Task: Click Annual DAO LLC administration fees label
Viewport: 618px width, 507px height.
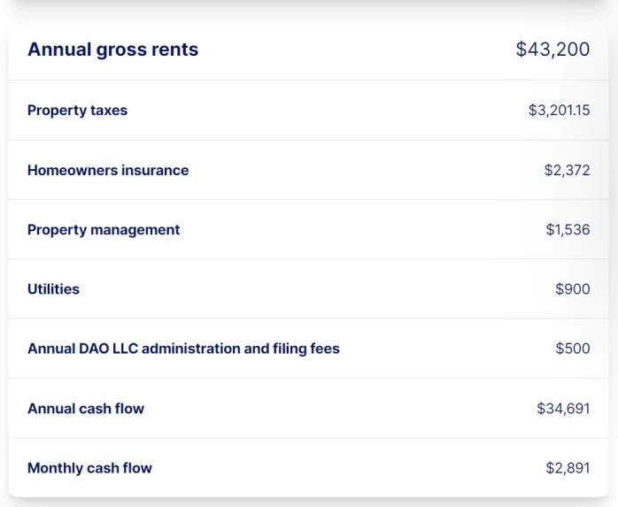Action: [183, 349]
